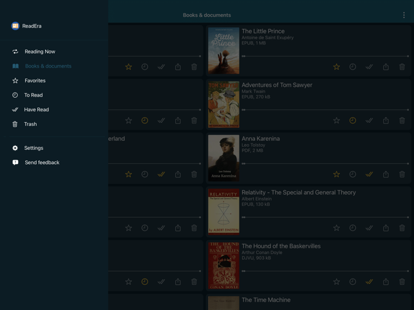Select Albert Einstein author text
The width and height of the screenshot is (414, 310).
(x=257, y=199)
